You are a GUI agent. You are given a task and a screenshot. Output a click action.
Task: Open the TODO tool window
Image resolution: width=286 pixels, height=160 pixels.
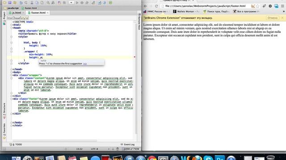[x=16, y=144]
